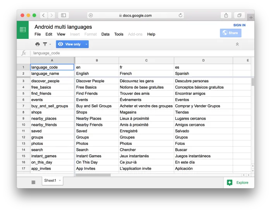Image resolution: width=271 pixels, height=212 pixels.
Task: Open Sheet1 tab dropdown arrow
Action: coord(60,181)
